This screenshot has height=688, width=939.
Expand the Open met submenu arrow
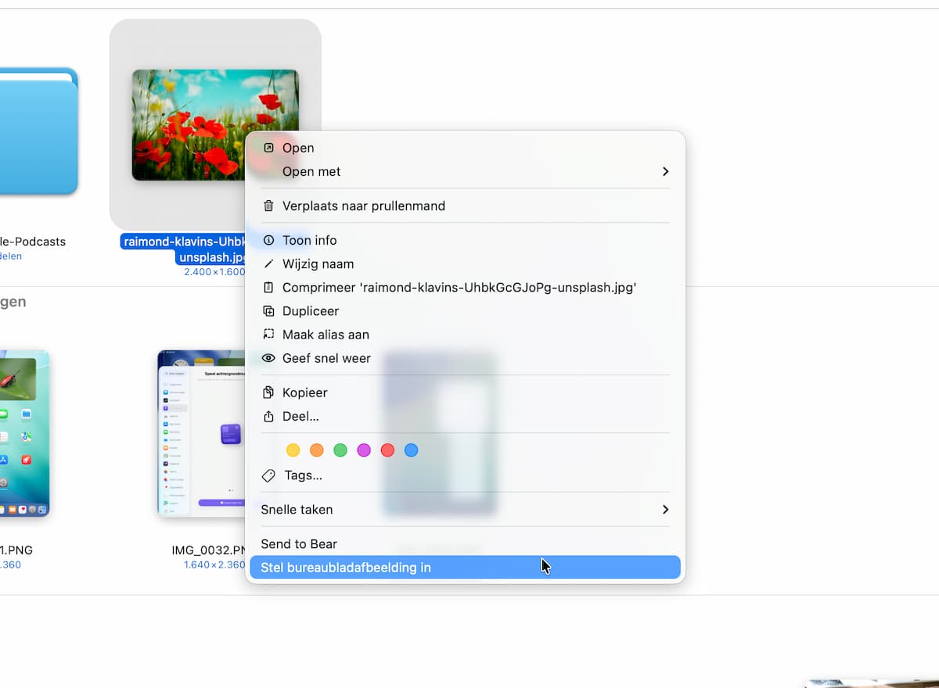point(665,171)
